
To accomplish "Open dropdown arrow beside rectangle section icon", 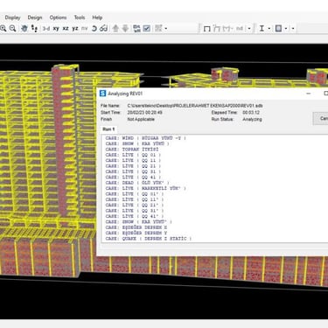I will [286, 28].
